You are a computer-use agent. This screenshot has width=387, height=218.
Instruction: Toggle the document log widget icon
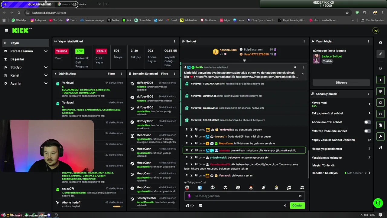[x=380, y=91]
